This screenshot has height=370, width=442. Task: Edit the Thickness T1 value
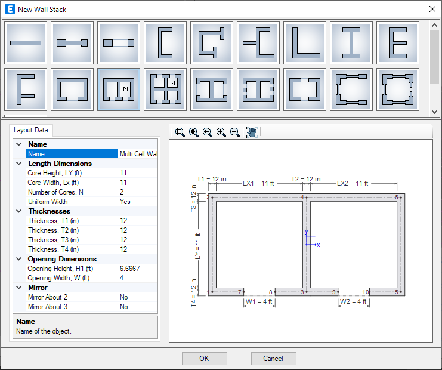(138, 221)
